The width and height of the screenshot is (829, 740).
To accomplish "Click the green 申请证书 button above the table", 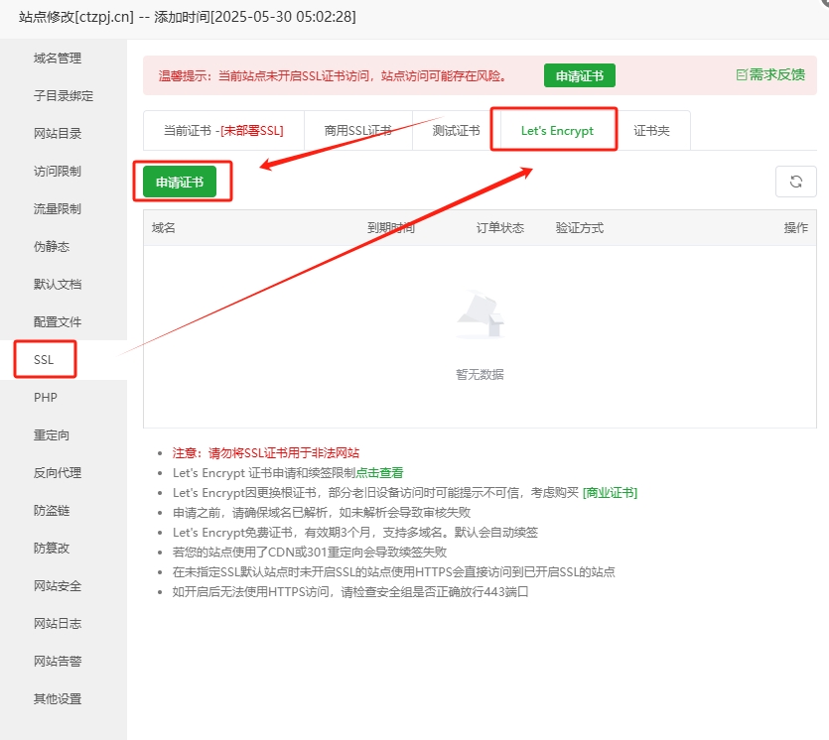I will [x=180, y=183].
